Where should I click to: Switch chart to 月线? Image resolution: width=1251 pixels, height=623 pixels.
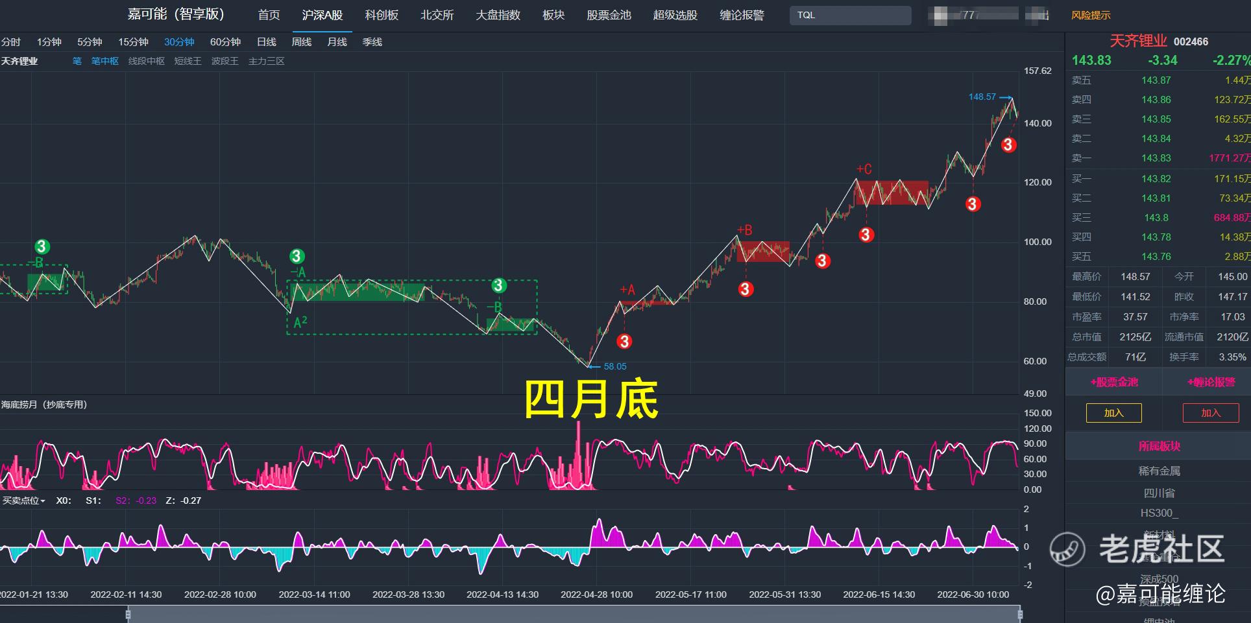point(337,42)
